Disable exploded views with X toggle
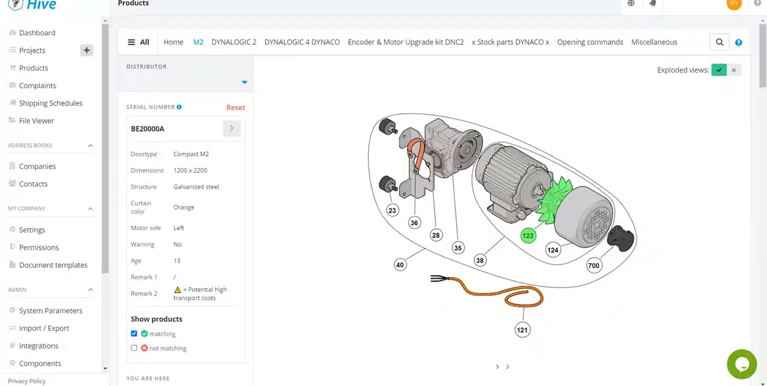This screenshot has width=767, height=386. point(734,70)
